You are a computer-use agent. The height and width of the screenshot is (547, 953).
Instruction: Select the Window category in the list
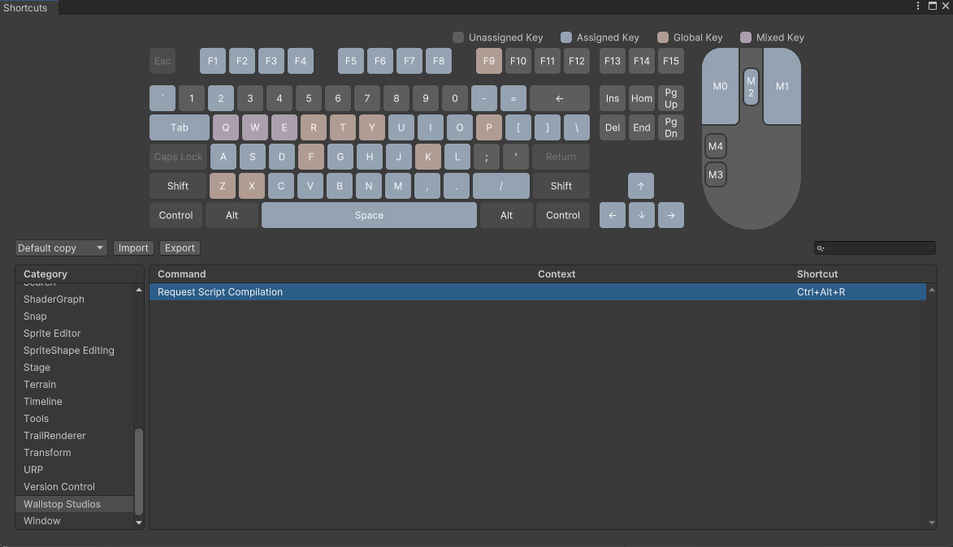41,520
